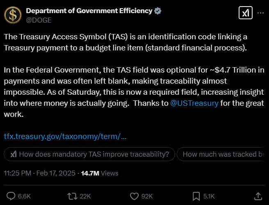Click the reply speech bubble icon
Viewport: 269px width, 205px height.
[11, 196]
